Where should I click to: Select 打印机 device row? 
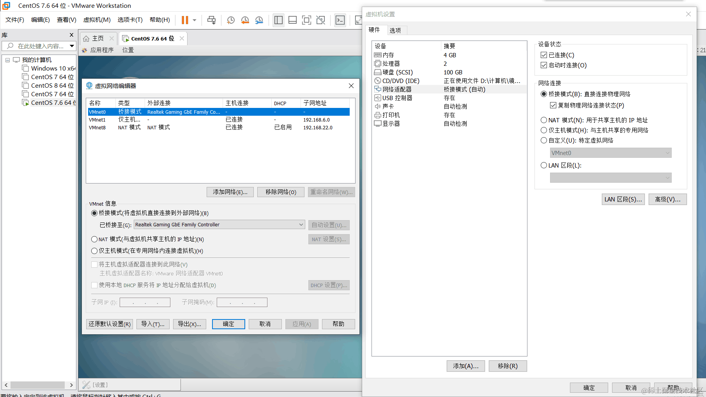point(449,115)
